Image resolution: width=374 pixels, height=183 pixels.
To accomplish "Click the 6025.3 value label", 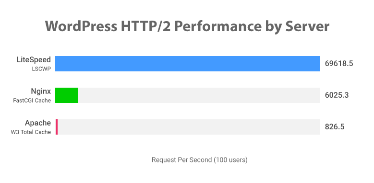I will (x=337, y=95).
